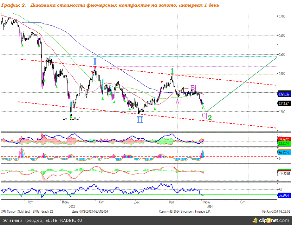Screen dimensions: 292x225
Task: Click the [C] correction wave label
Action: coord(203,116)
